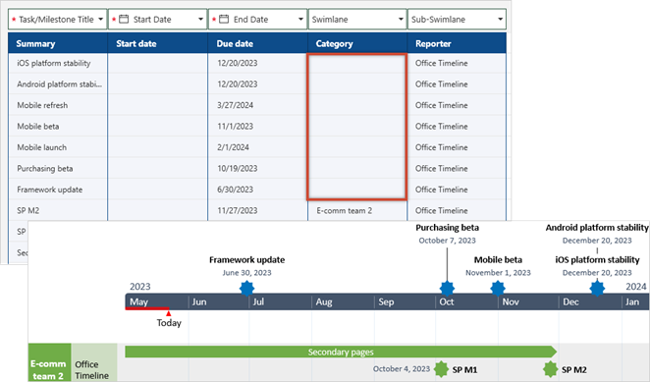Screen dimensions: 650x382
Task: Select the Due date column header
Action: (x=257, y=43)
